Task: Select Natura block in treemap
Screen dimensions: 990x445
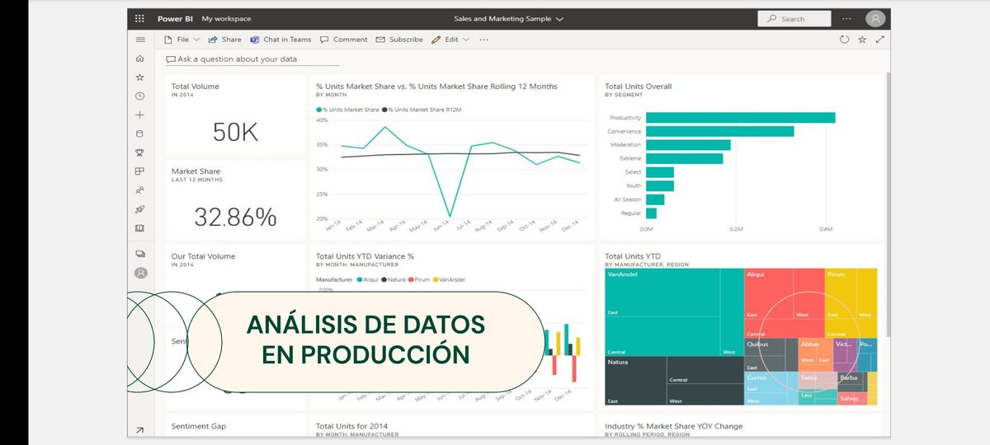Action: pos(673,381)
